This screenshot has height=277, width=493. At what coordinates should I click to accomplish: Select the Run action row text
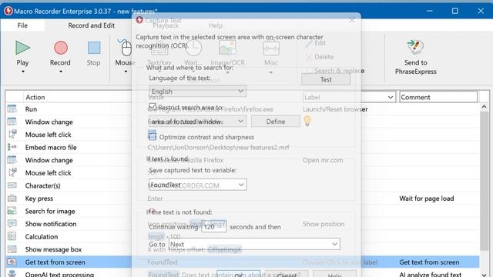[x=31, y=109]
